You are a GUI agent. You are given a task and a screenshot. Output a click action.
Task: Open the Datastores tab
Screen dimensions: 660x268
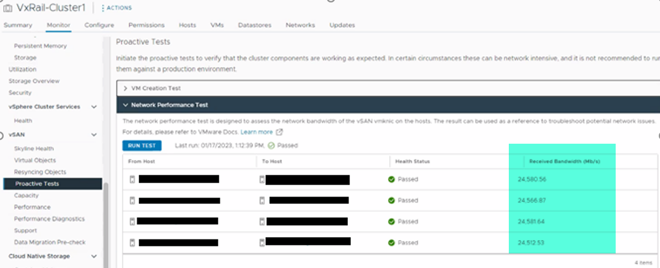pos(254,25)
